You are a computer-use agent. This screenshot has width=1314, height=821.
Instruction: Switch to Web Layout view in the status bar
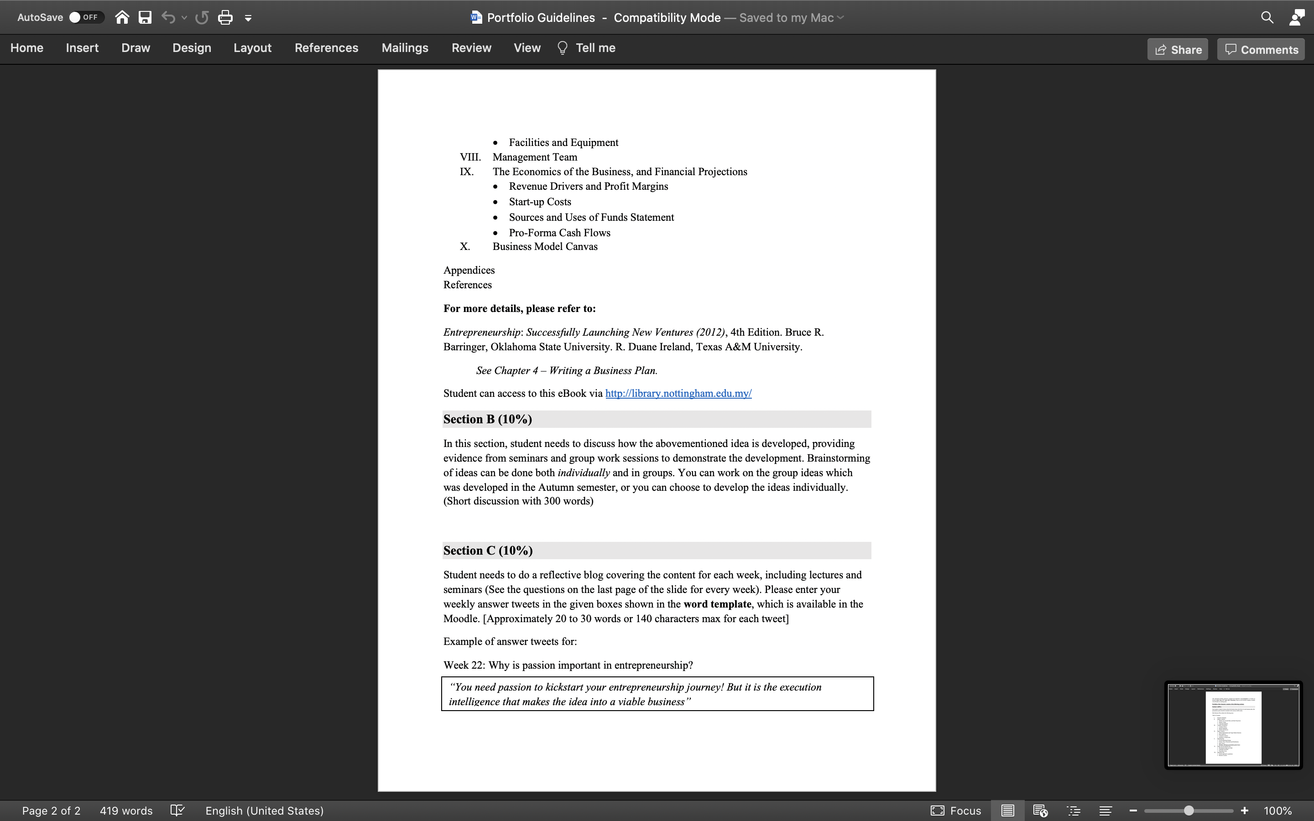tap(1041, 810)
